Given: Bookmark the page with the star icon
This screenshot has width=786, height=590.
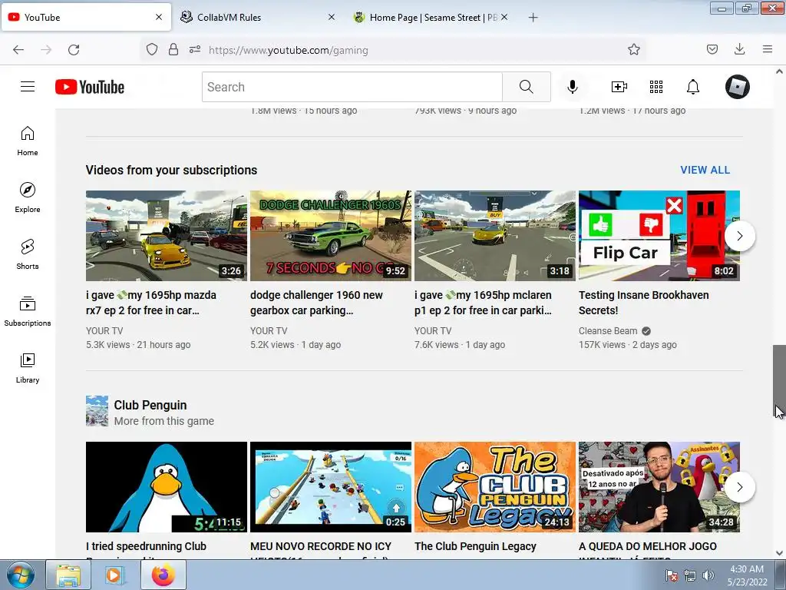Looking at the screenshot, I should 633,49.
